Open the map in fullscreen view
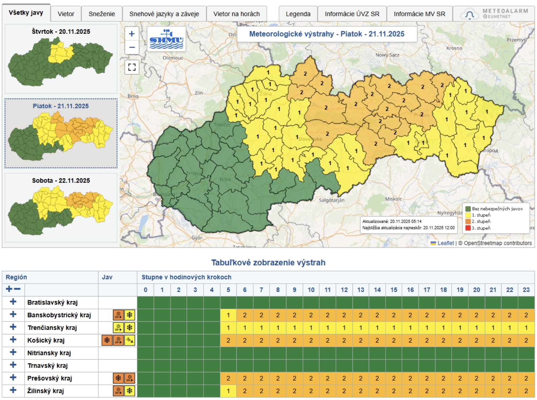 132,67
